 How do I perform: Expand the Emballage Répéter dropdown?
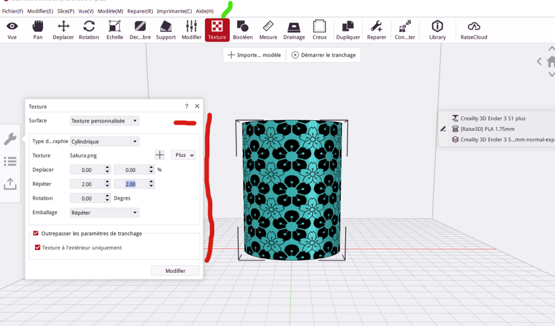(x=104, y=212)
